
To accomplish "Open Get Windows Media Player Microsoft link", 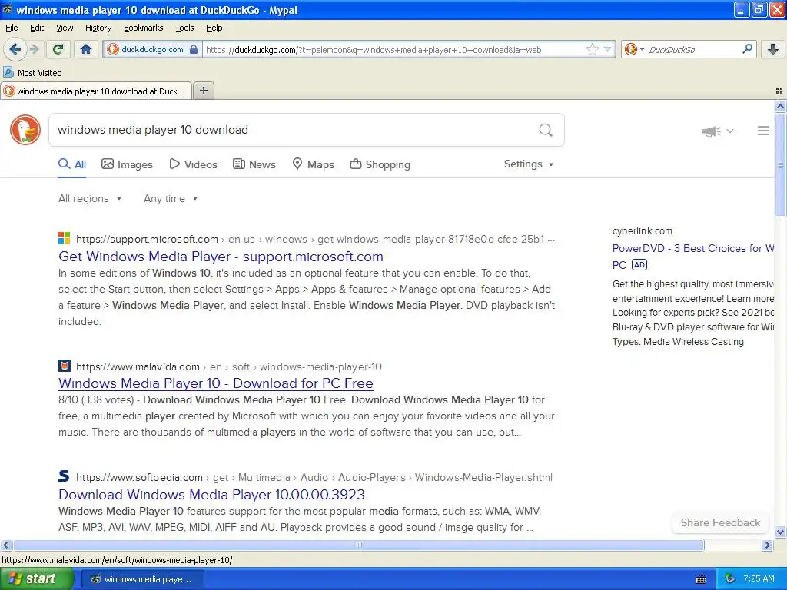I will pyautogui.click(x=221, y=257).
